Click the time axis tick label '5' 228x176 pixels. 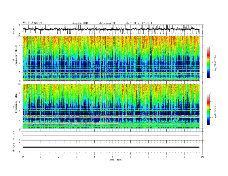pos(113,157)
